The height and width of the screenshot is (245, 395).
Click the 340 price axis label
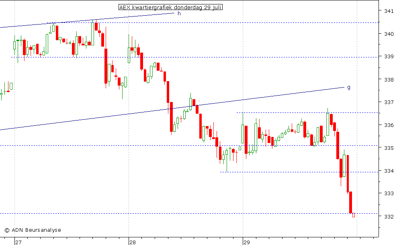coord(389,34)
